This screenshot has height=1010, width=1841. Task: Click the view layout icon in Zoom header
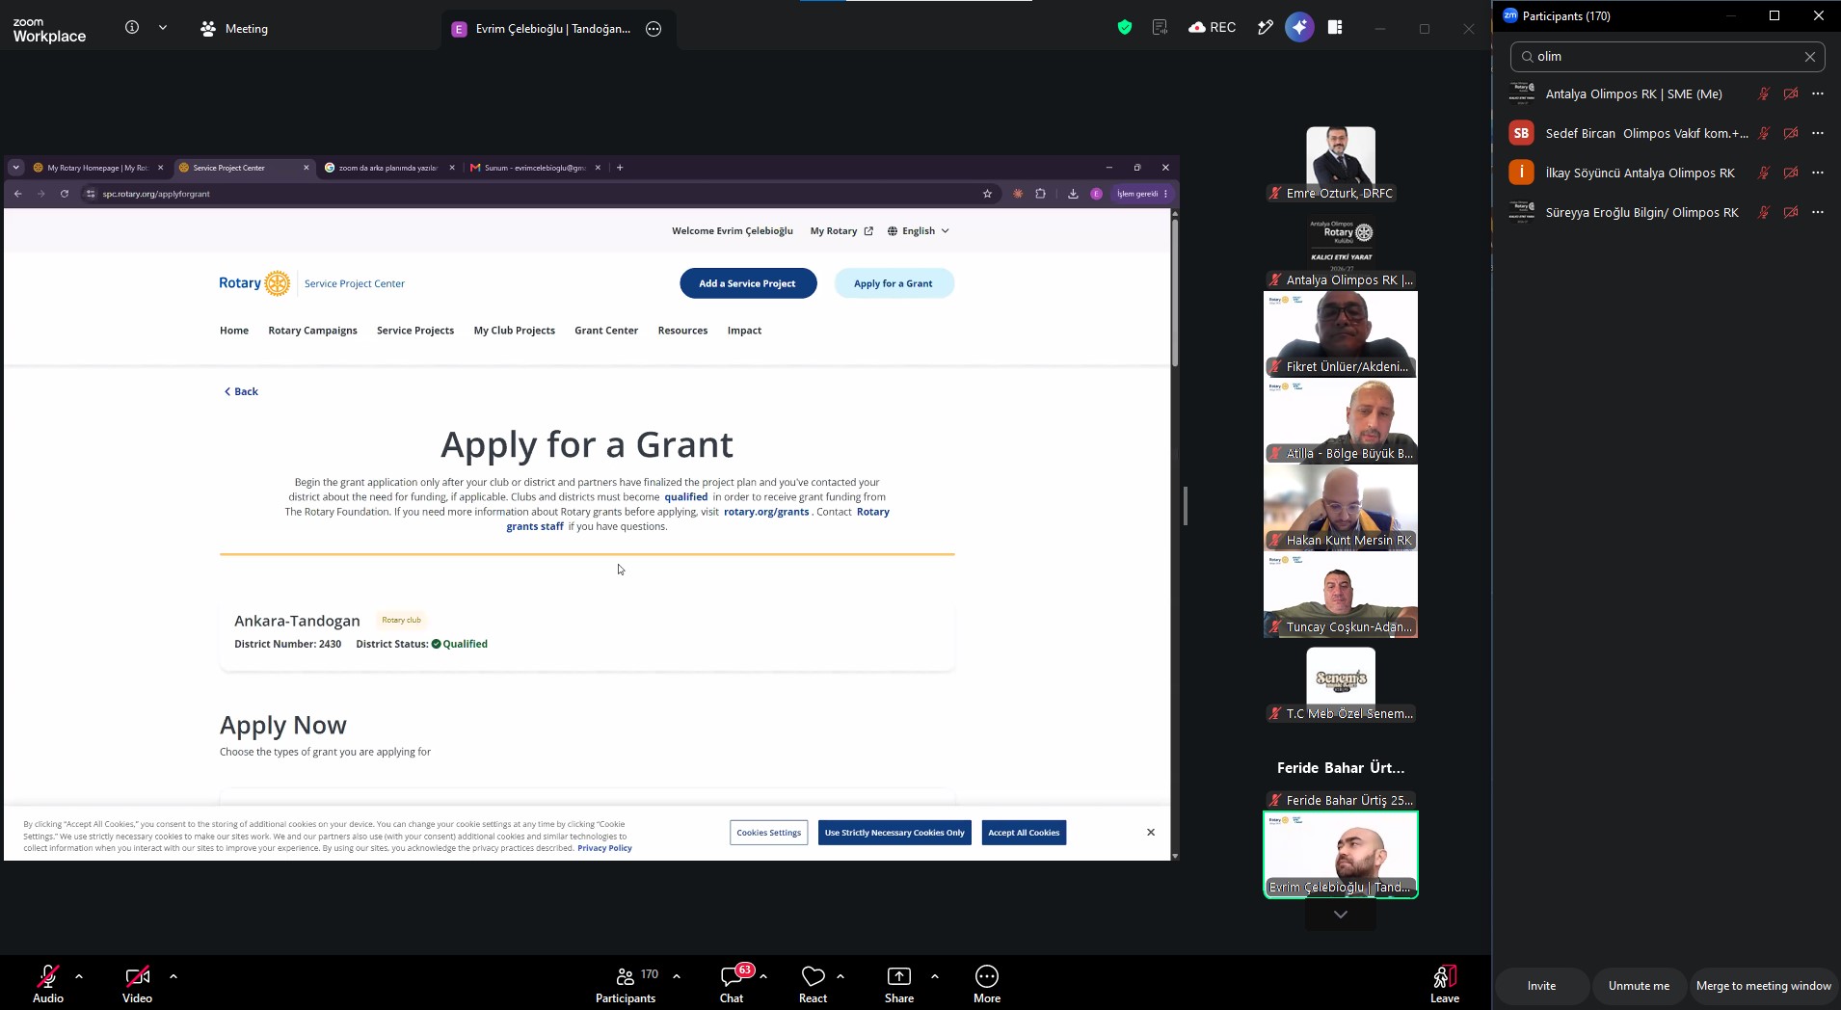point(1335,28)
